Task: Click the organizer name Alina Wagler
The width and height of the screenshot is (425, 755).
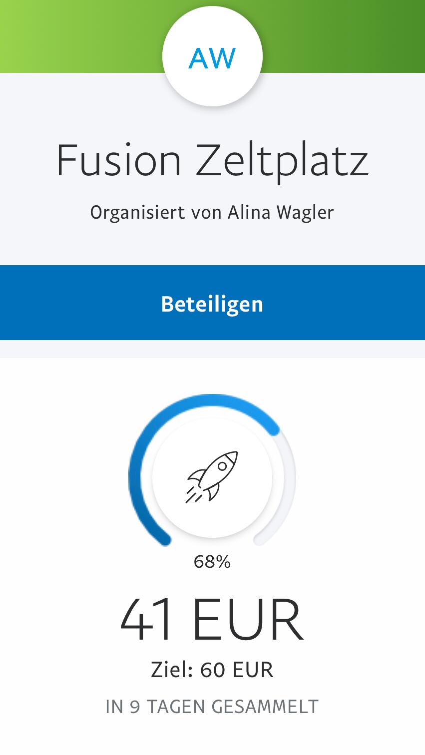Action: [x=281, y=212]
